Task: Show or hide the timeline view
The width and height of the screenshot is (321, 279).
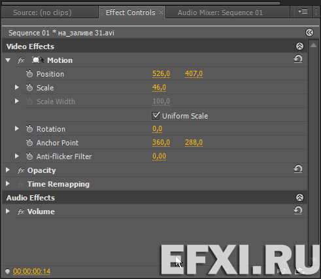Action: tap(309, 33)
